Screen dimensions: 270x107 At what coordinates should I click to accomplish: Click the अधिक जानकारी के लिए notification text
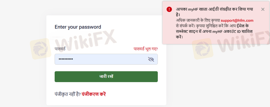tap(198, 21)
